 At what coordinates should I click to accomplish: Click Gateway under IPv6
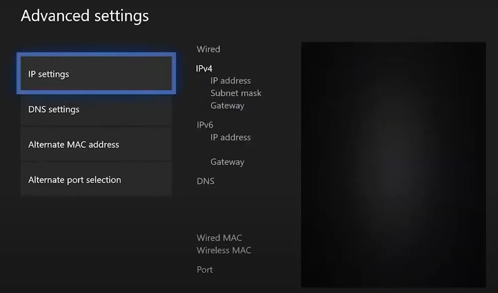click(227, 162)
